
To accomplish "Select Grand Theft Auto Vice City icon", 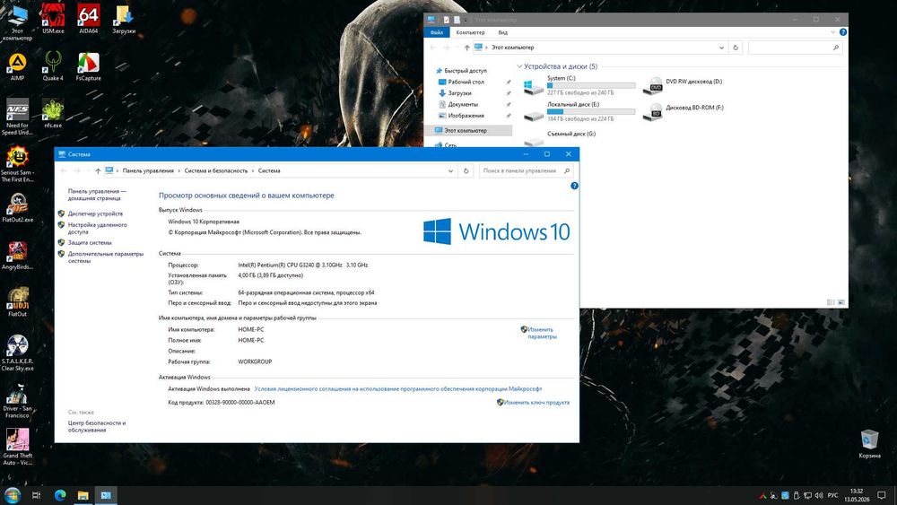I will pyautogui.click(x=17, y=448).
